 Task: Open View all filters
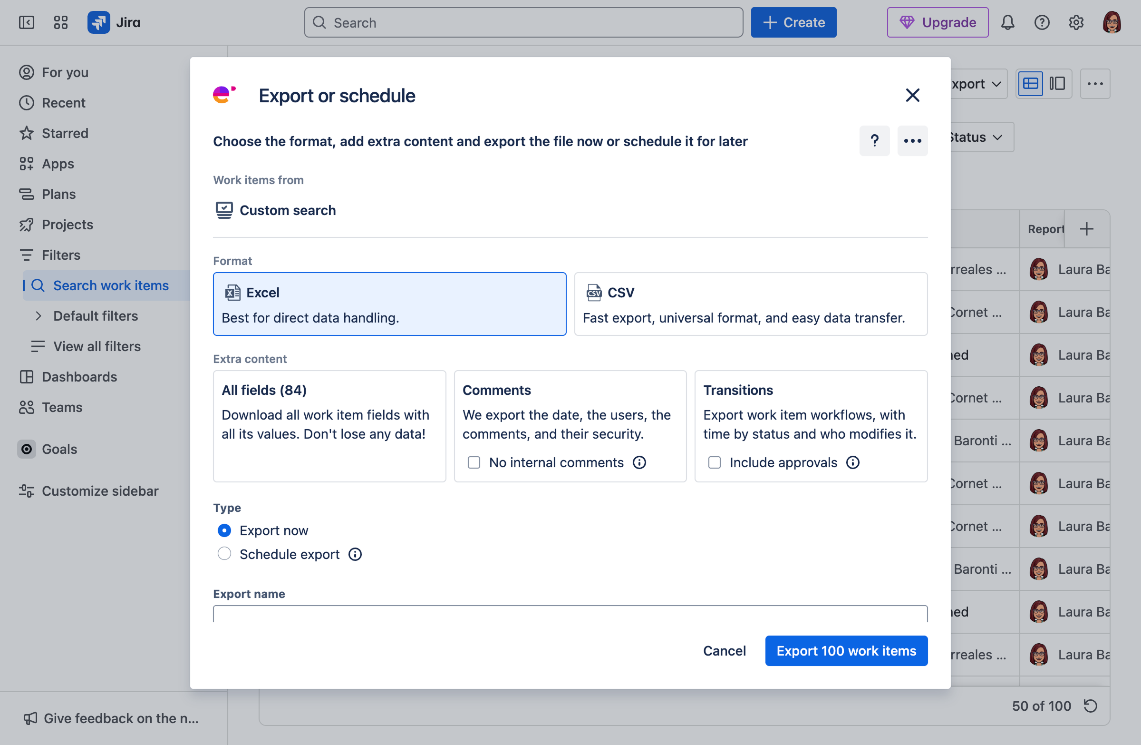97,346
